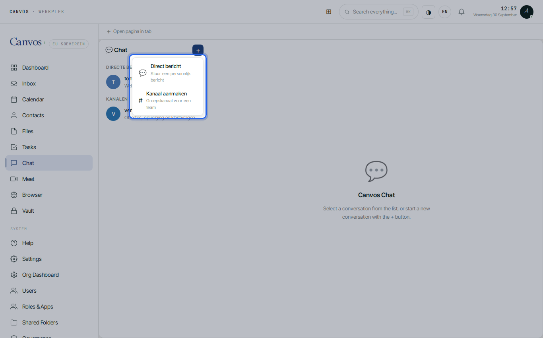Viewport: 543px width, 338px height.
Task: Open Contacts in the sidebar
Action: click(x=49, y=115)
